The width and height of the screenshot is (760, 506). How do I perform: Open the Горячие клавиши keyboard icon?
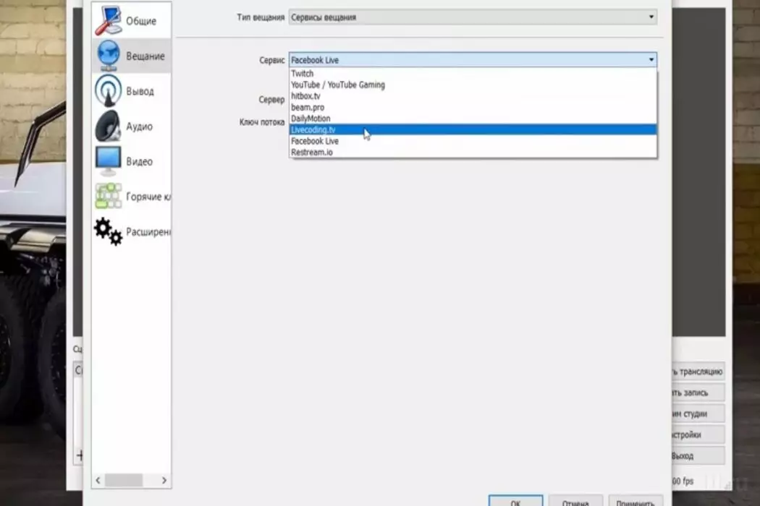[108, 196]
